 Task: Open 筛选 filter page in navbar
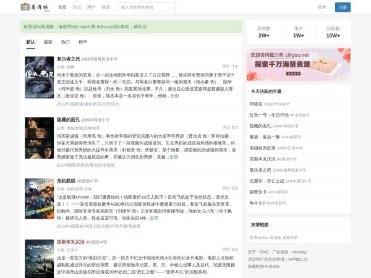[106, 7]
